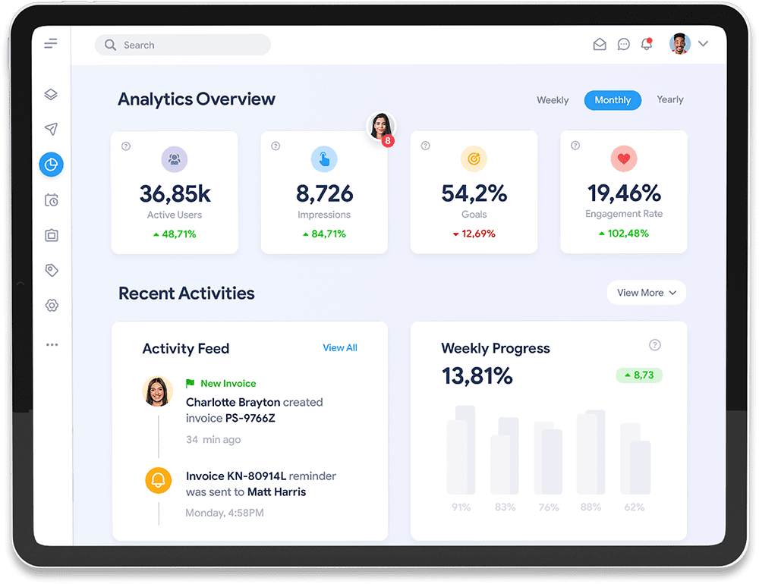The width and height of the screenshot is (759, 584).
Task: Open the chat messages icon
Action: click(623, 44)
